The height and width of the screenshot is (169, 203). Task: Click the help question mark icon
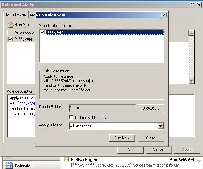193,5
